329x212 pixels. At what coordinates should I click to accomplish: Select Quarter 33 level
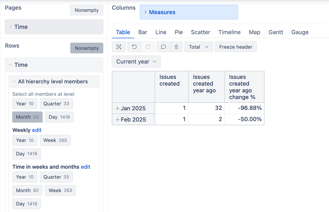click(56, 104)
